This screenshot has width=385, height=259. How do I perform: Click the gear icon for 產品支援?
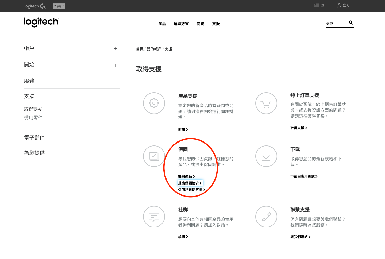[154, 103]
